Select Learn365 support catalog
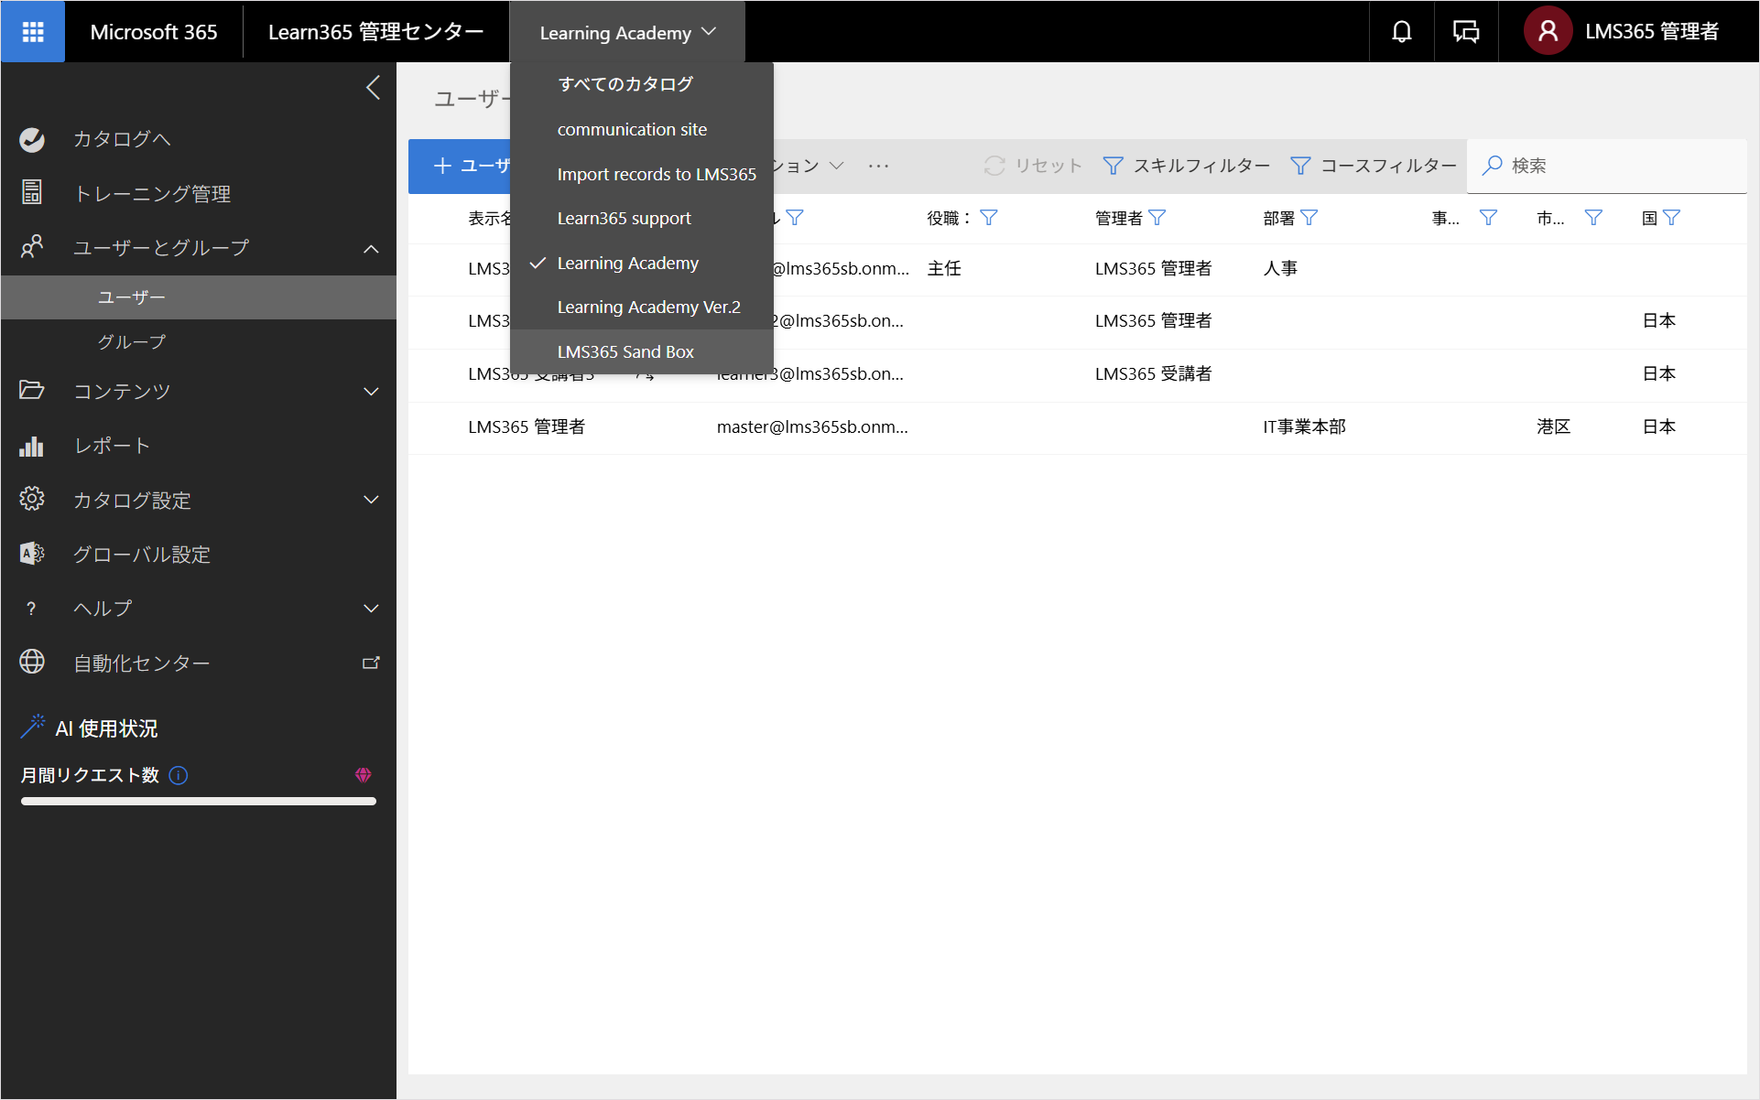1760x1100 pixels. (x=642, y=218)
